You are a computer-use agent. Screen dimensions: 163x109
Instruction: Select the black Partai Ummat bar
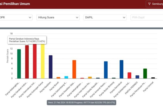tap(153, 78)
